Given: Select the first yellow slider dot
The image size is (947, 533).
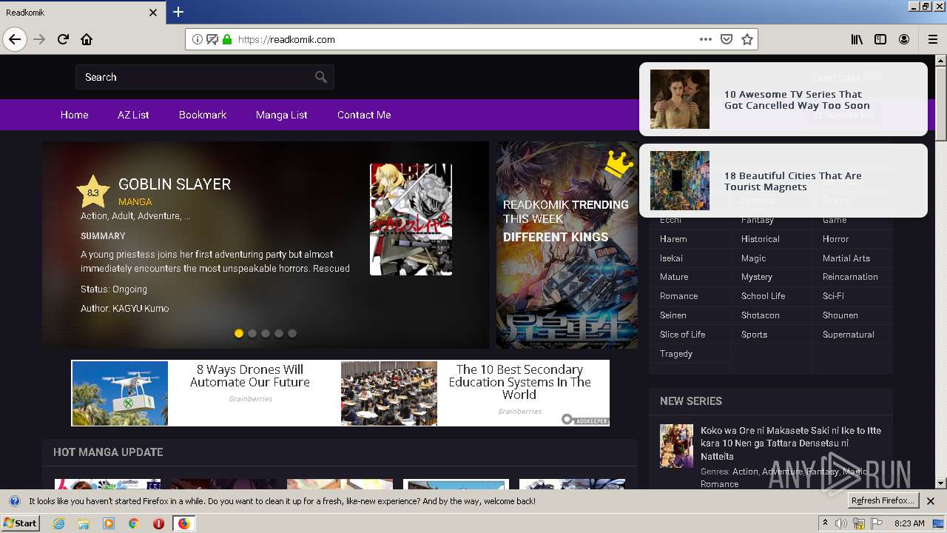Looking at the screenshot, I should pyautogui.click(x=239, y=333).
